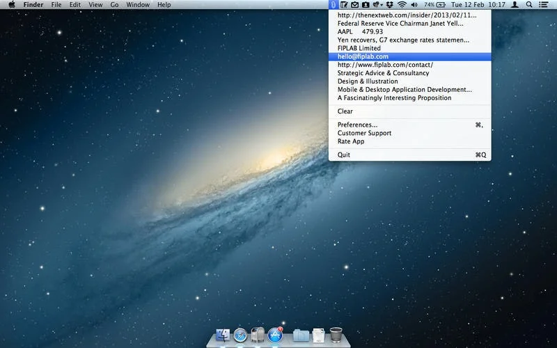The width and height of the screenshot is (557, 348).
Task: Click Rate App in the menu
Action: click(351, 141)
